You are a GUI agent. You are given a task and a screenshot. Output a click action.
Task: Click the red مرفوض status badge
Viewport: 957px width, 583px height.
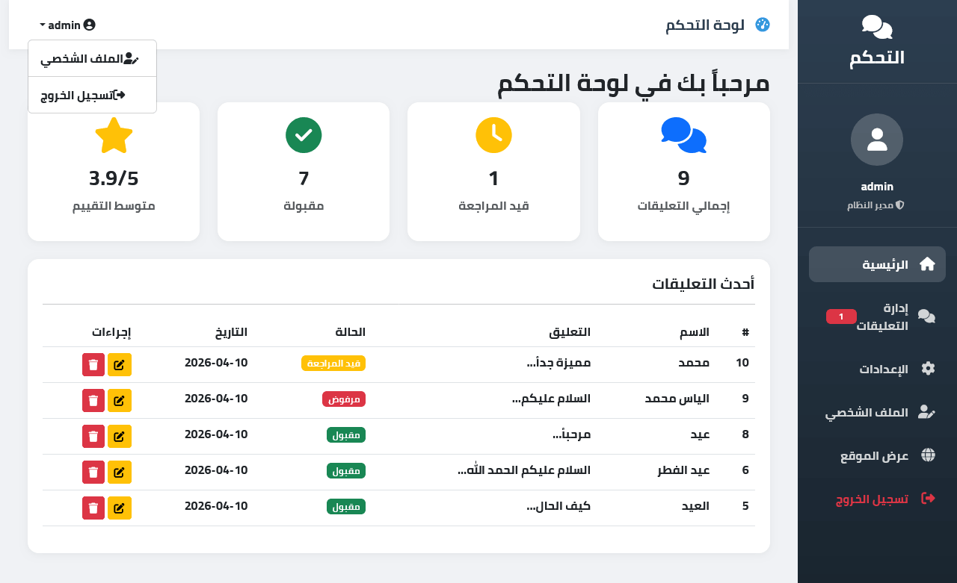[344, 399]
